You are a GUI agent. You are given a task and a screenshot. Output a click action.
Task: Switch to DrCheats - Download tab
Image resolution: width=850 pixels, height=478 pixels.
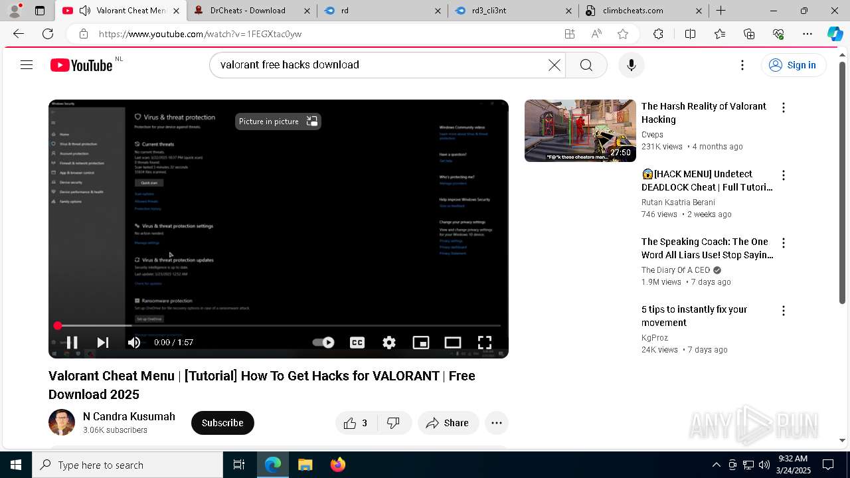tap(251, 11)
